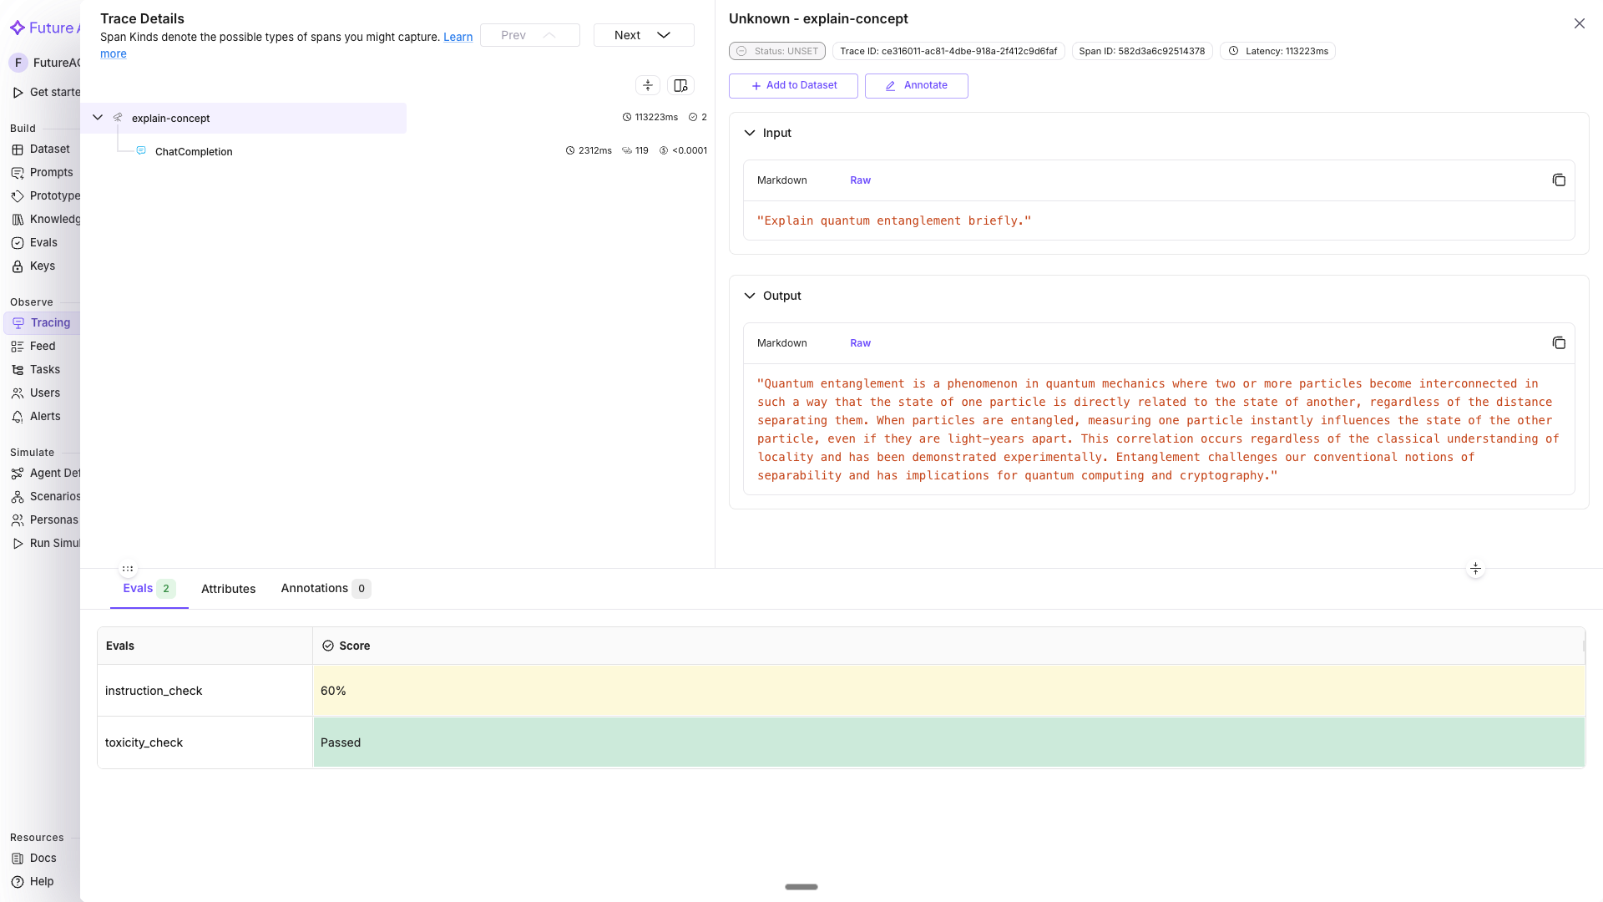Select the ChatCompletion span
This screenshot has height=902, width=1603.
tap(194, 152)
